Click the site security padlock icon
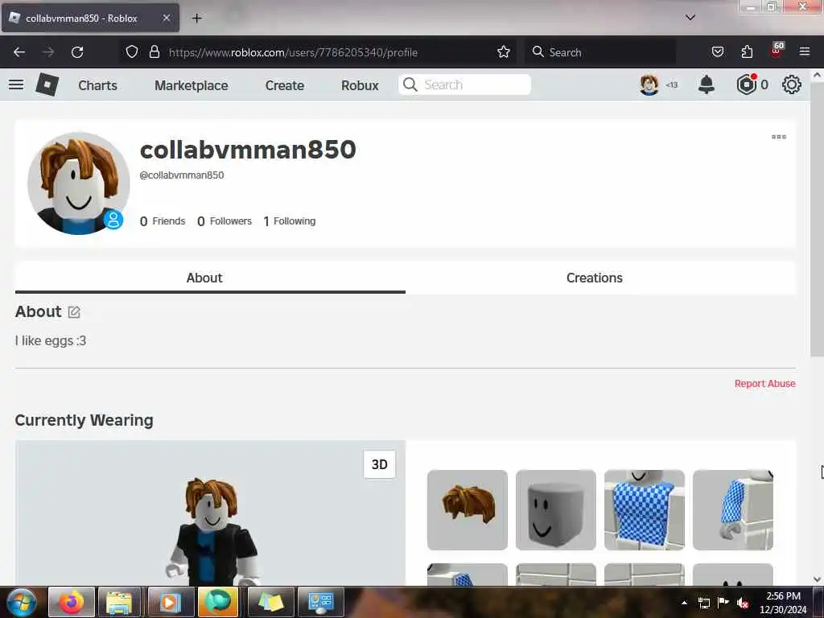 coord(154,52)
